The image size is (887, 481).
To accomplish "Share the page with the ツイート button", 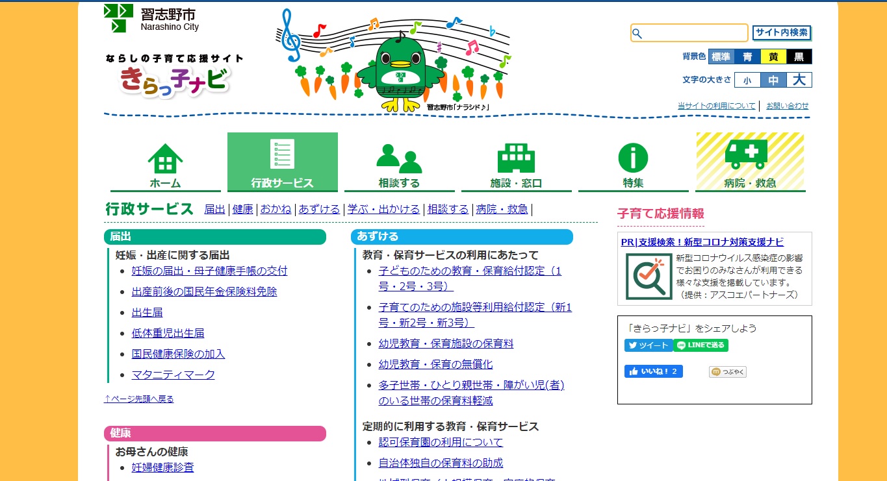I will 649,345.
